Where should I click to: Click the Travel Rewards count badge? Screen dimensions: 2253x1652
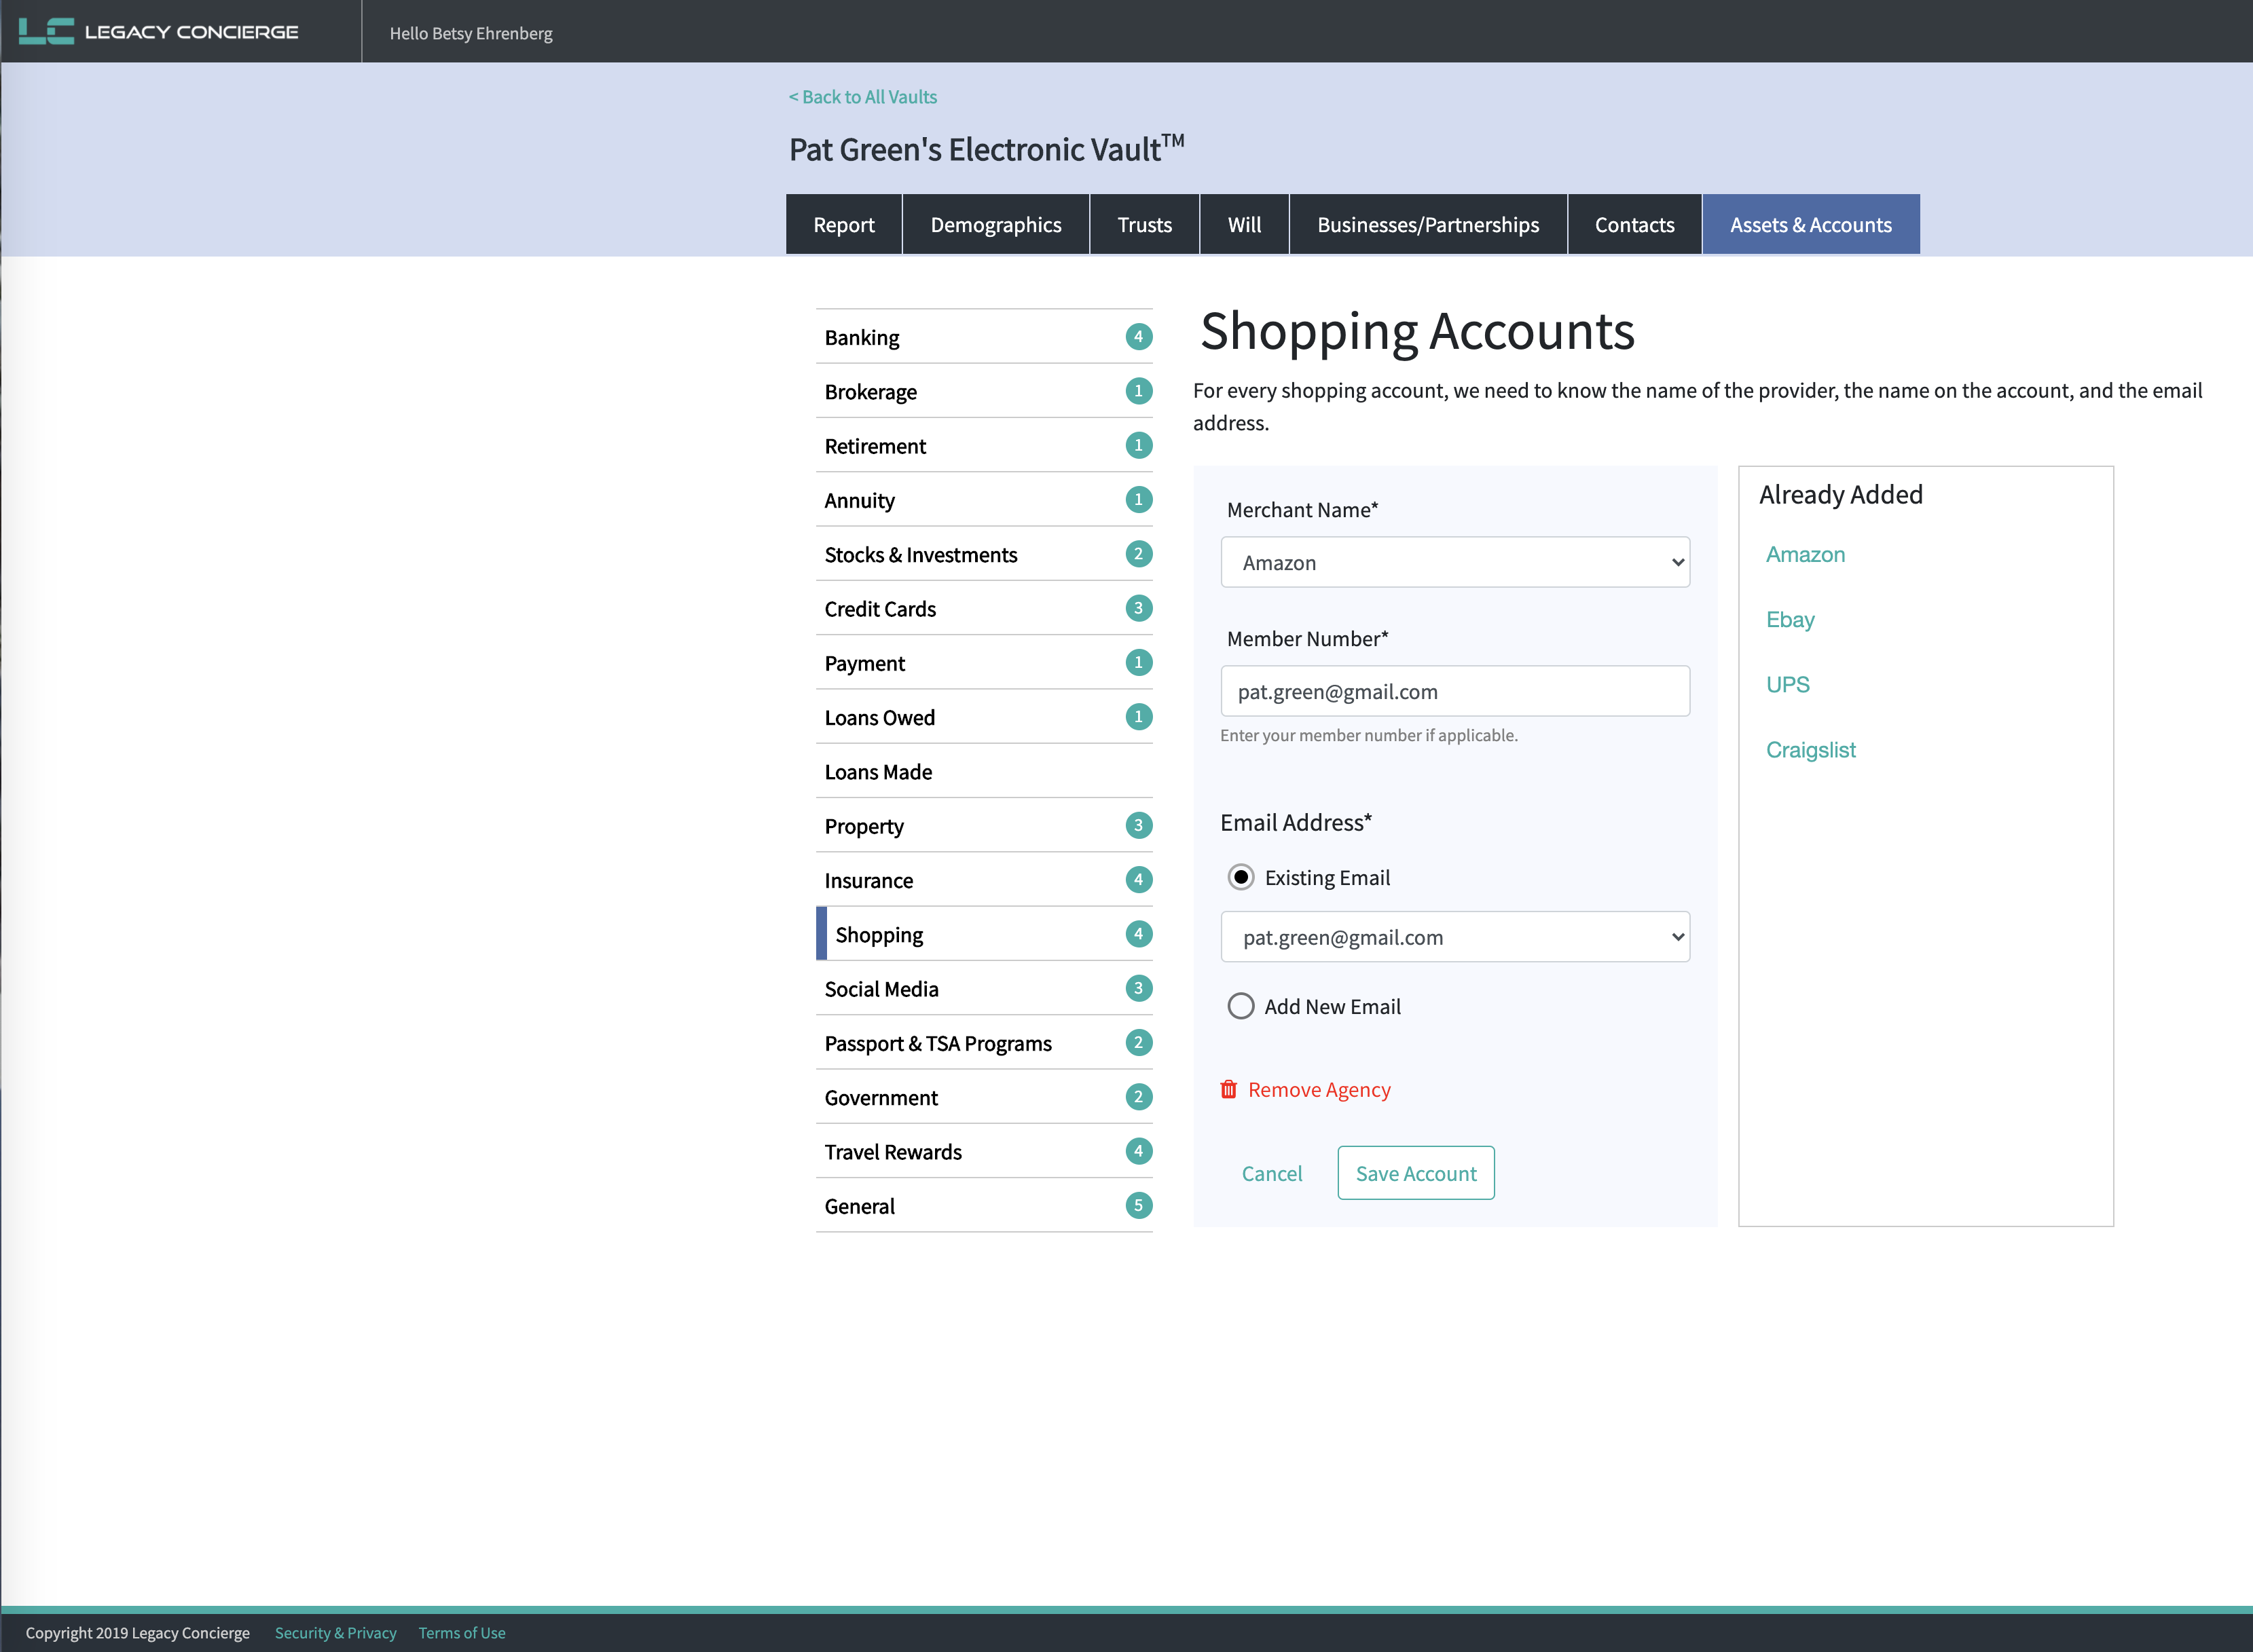pos(1137,1151)
